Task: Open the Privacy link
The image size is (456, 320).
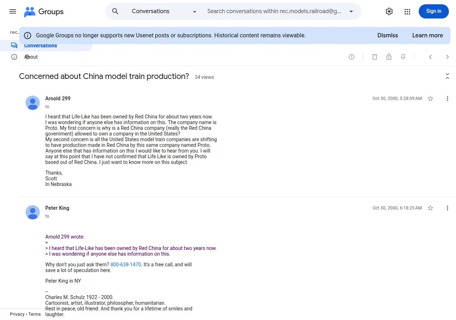Action: [x=17, y=314]
